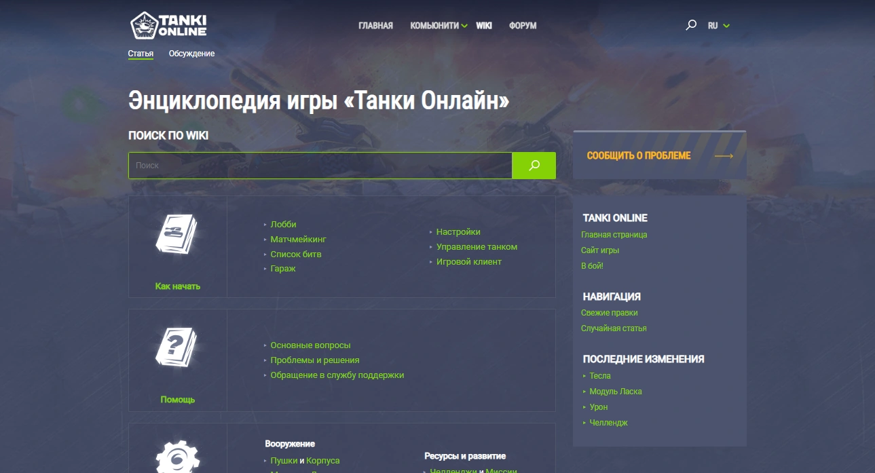The width and height of the screenshot is (875, 473).
Task: Click into the wiki search field
Action: pos(320,166)
